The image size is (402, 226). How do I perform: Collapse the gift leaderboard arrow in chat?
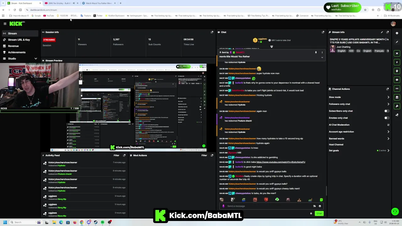tap(272, 46)
